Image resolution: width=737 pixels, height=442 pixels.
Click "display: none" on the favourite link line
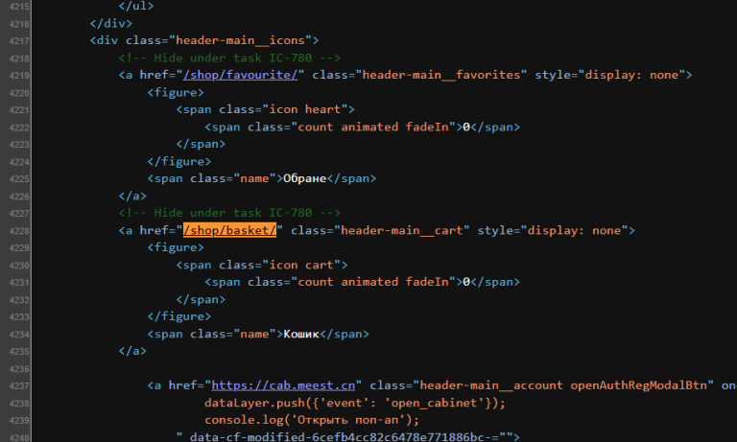coord(631,75)
